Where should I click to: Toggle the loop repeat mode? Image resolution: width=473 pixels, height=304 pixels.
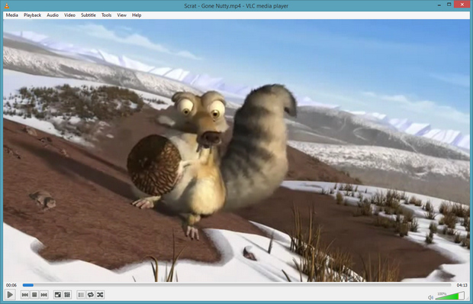pyautogui.click(x=91, y=295)
